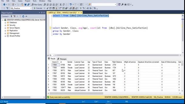Open the 121 % zoom dropdown
This screenshot has width=185, height=104.
tap(54, 55)
